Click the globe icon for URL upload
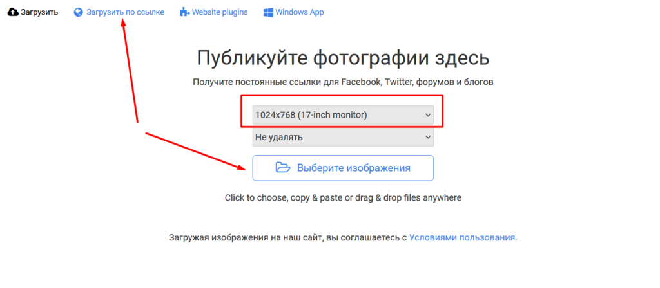The height and width of the screenshot is (288, 660). (x=79, y=12)
